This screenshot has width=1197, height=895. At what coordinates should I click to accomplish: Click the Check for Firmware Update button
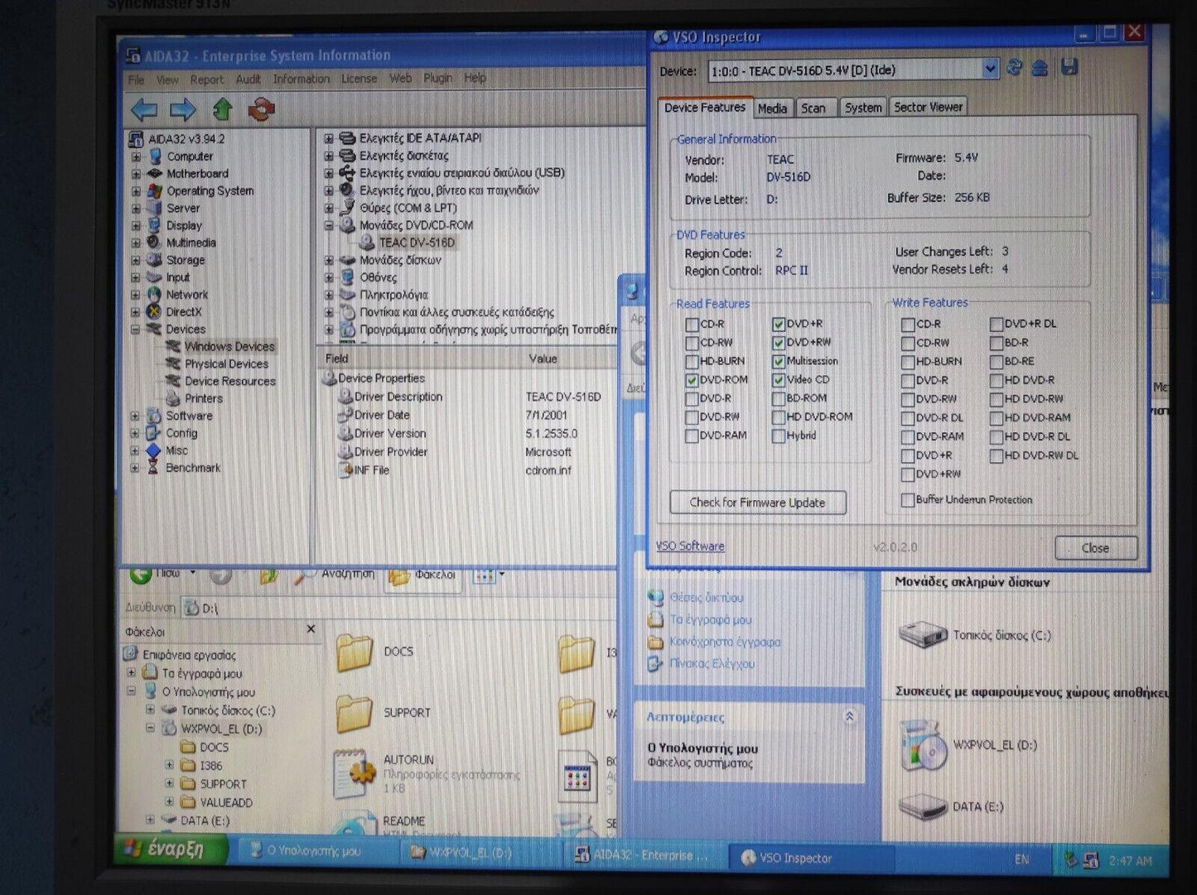tap(757, 503)
